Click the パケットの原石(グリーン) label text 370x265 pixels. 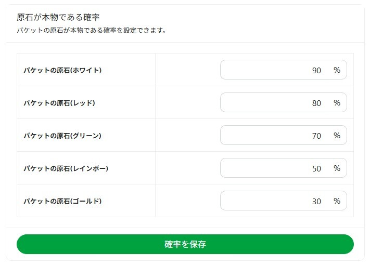(x=62, y=136)
